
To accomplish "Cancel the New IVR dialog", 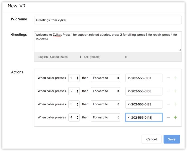I will 152,139.
